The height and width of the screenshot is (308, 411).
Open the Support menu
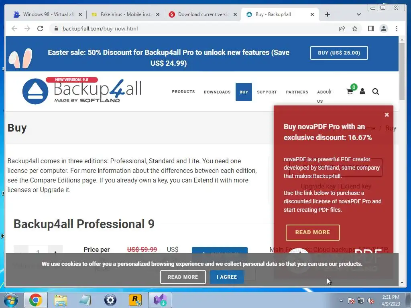tap(267, 92)
